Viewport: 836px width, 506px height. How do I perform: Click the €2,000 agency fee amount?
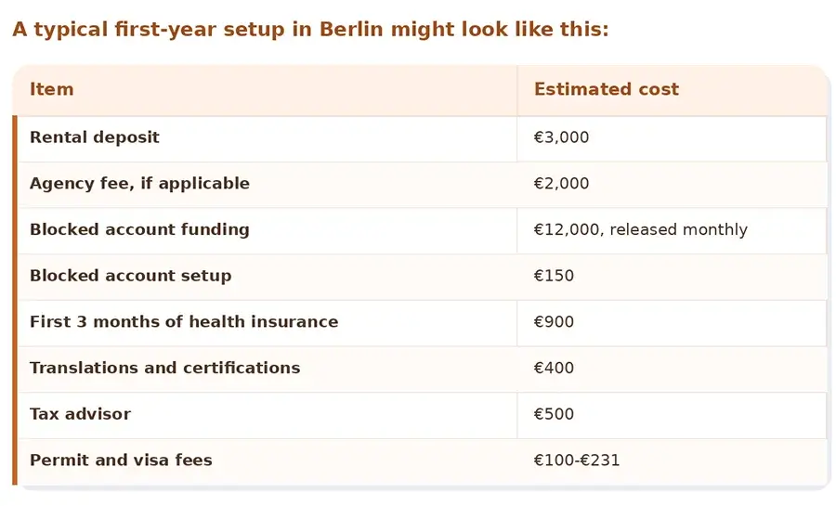(561, 184)
